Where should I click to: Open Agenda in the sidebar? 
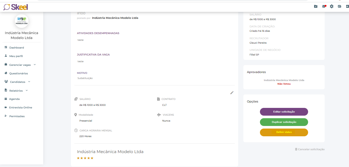click(x=14, y=99)
